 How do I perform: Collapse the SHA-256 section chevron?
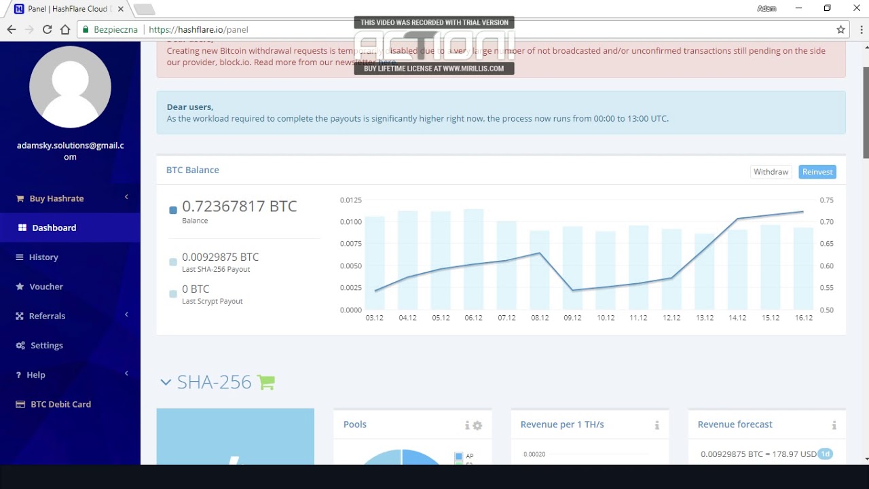coord(165,382)
